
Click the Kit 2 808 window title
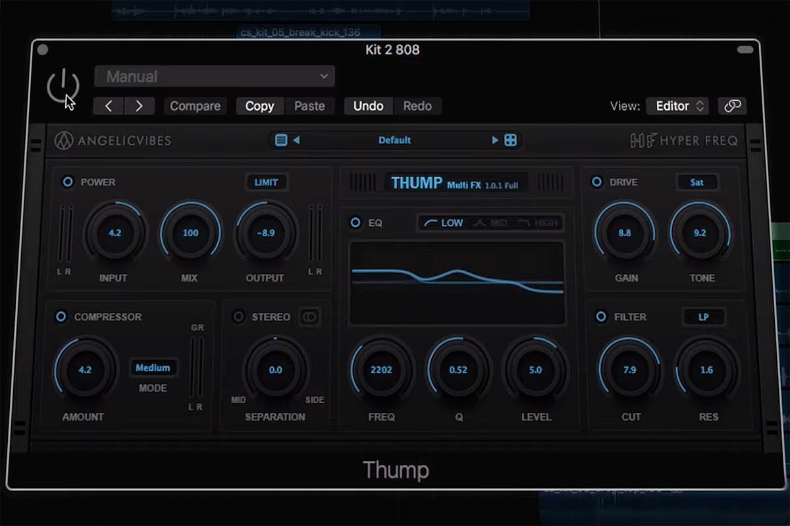point(392,49)
